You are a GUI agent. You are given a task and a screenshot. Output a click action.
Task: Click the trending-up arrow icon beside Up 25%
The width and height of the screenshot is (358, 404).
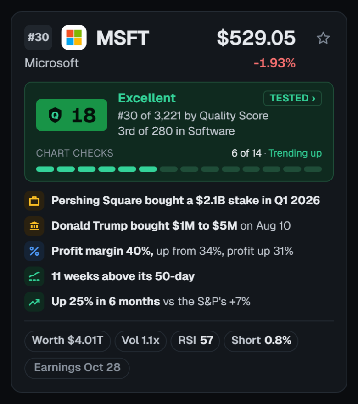pyautogui.click(x=34, y=302)
